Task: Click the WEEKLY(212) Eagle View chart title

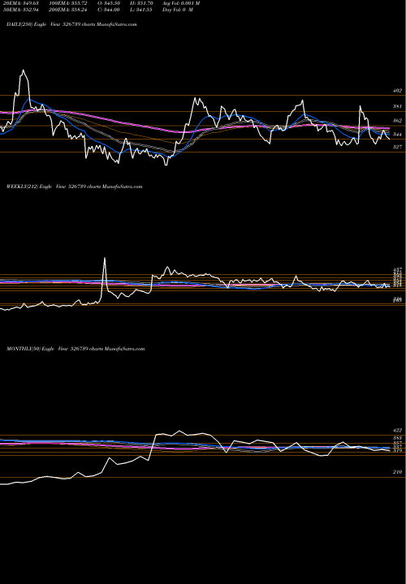Action: tap(74, 187)
